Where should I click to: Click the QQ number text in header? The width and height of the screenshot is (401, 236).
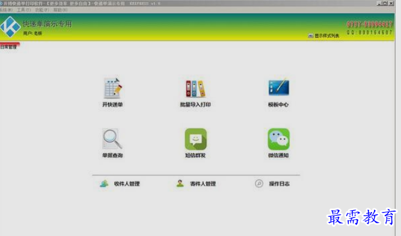pyautogui.click(x=369, y=32)
